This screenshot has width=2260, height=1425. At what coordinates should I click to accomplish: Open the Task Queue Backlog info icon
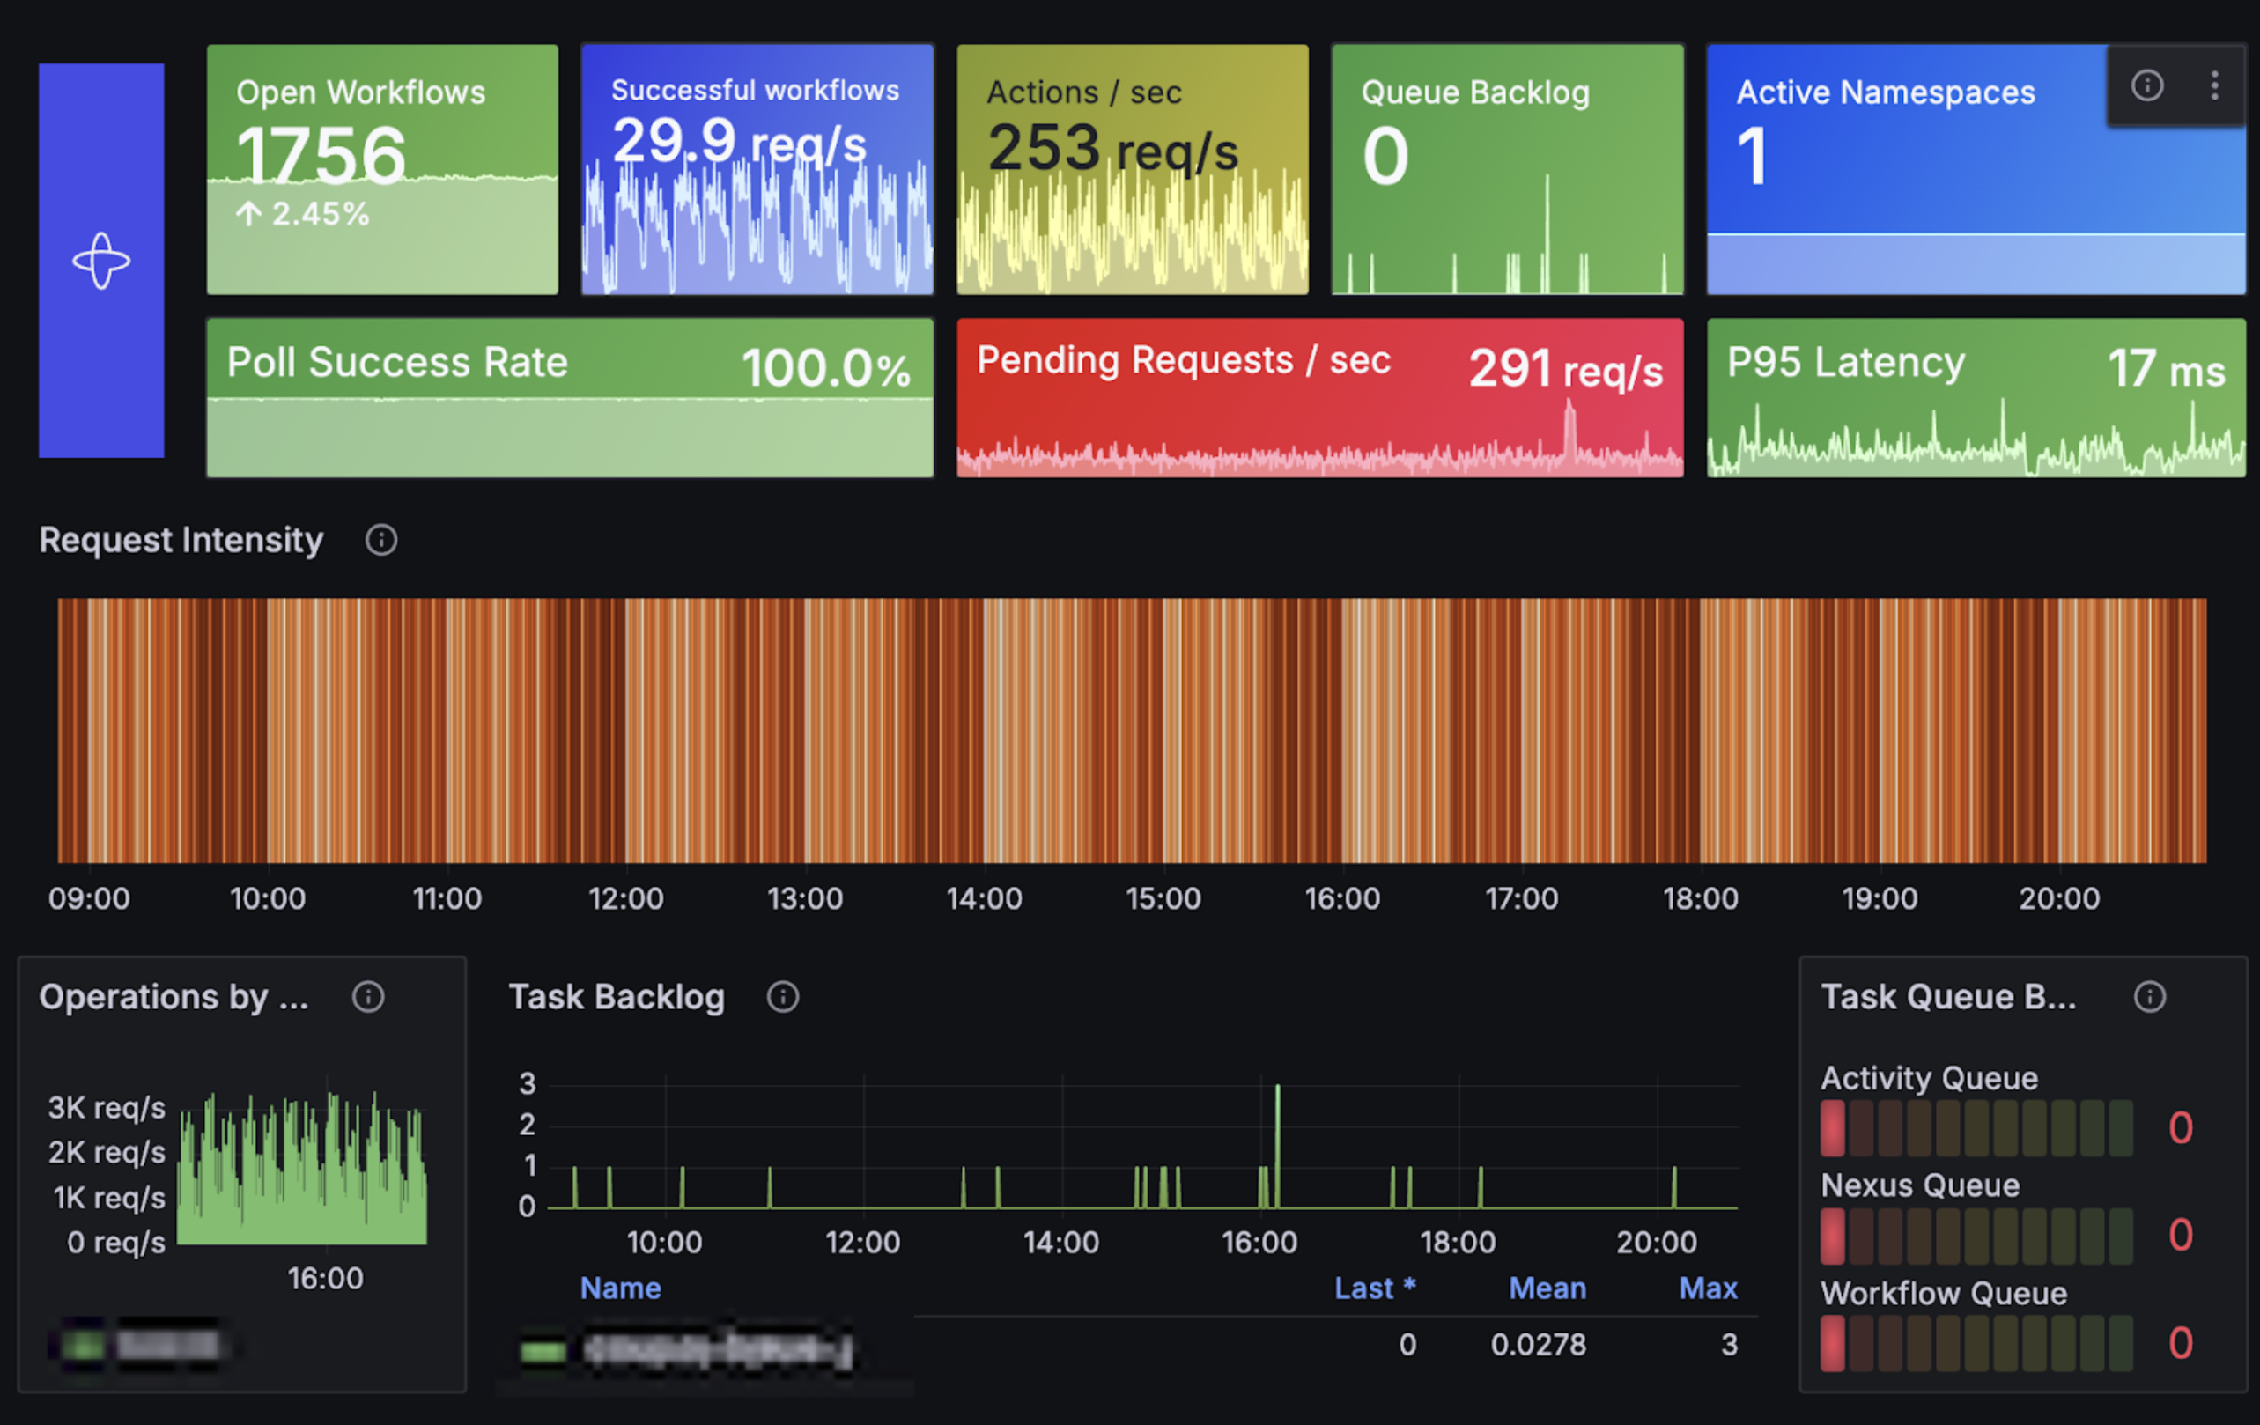click(x=2150, y=997)
